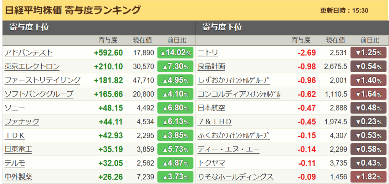
Task: Open the アドバンテスト stock link
Action: tap(28, 53)
